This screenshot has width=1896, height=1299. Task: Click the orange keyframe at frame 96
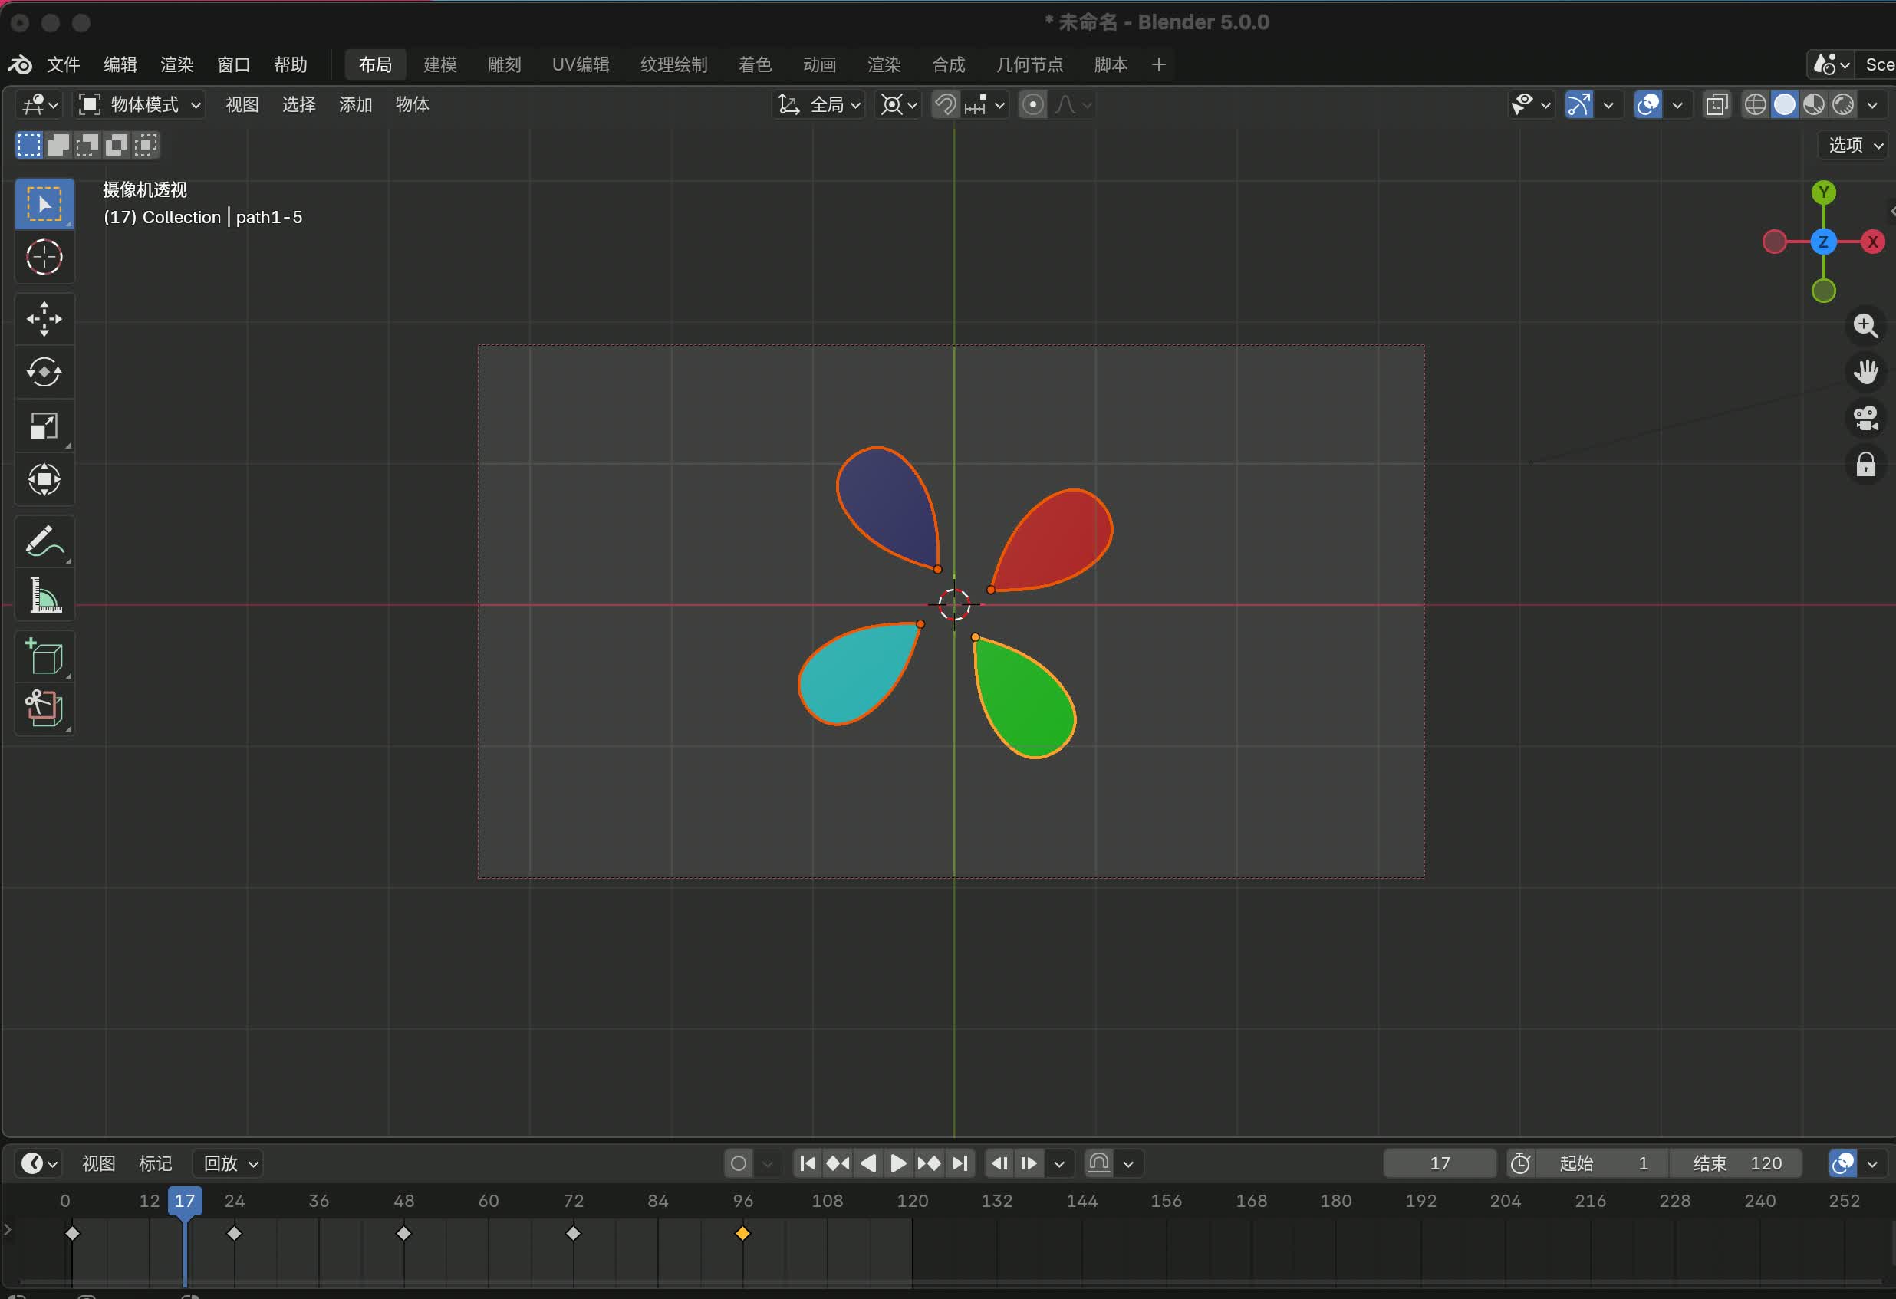pyautogui.click(x=742, y=1233)
